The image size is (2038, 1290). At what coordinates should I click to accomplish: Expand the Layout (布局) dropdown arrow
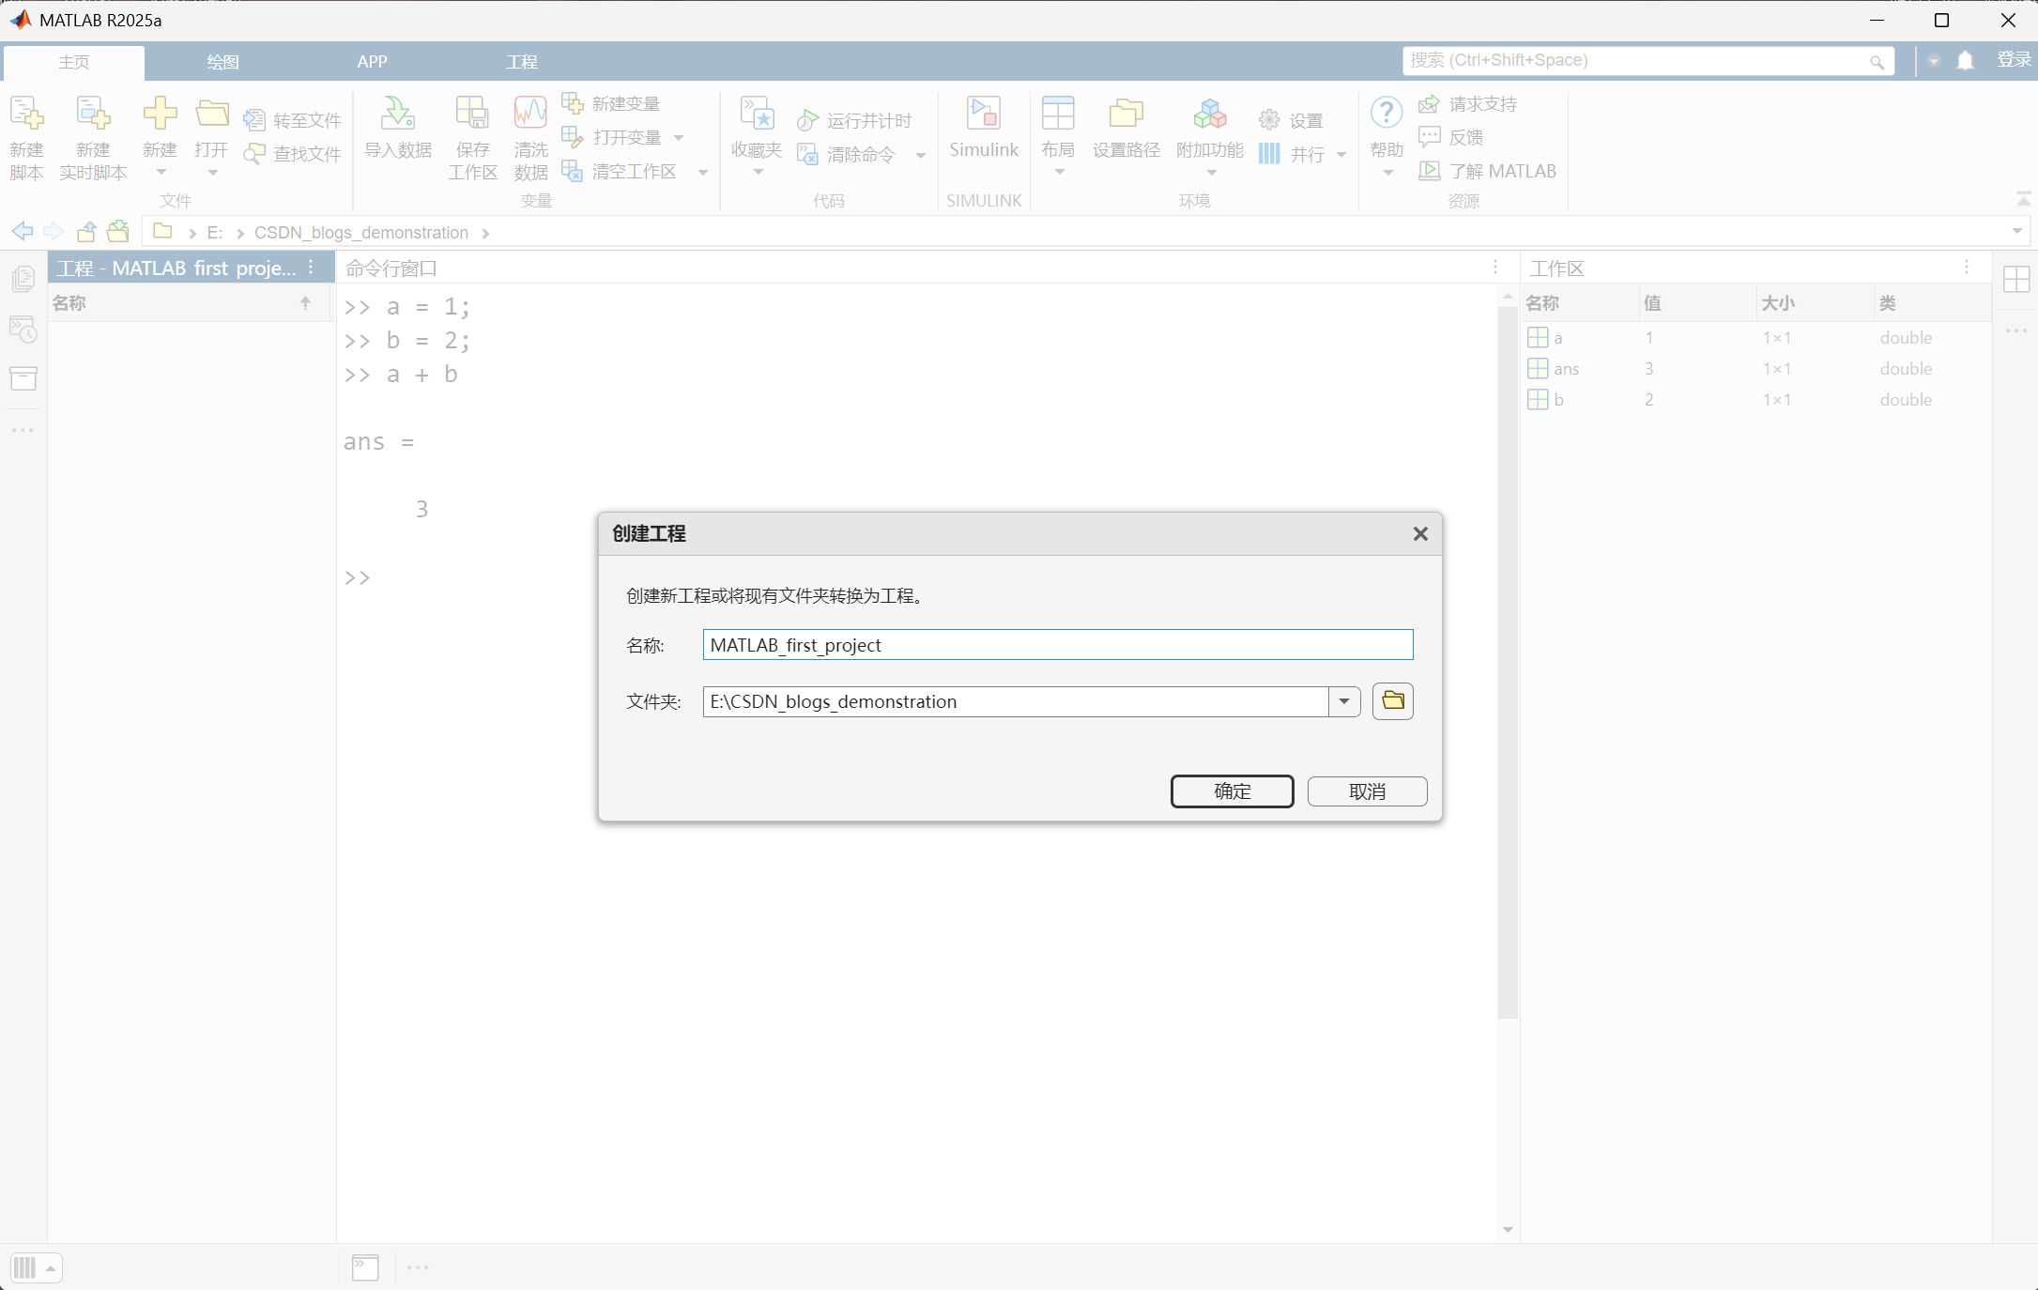pos(1059,173)
